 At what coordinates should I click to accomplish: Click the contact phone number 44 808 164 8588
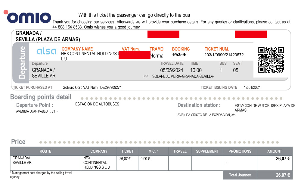tap(67, 27)
